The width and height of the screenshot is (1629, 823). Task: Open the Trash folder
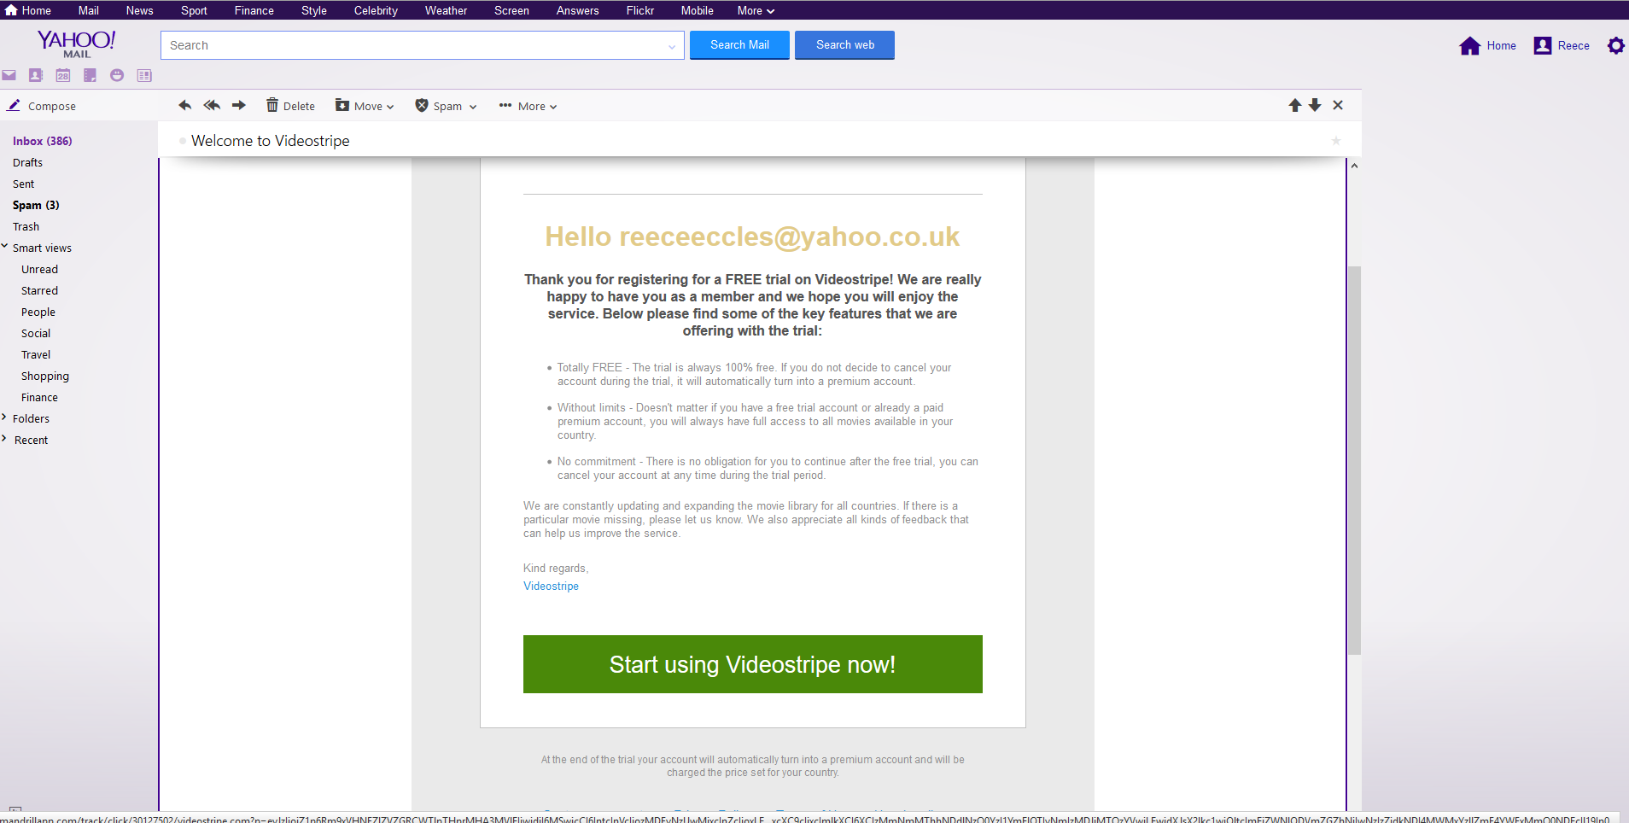coord(26,226)
